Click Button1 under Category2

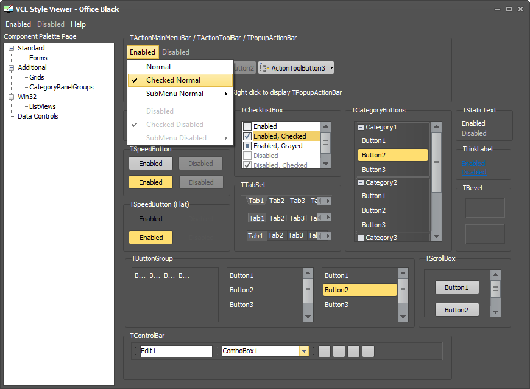pyautogui.click(x=393, y=196)
